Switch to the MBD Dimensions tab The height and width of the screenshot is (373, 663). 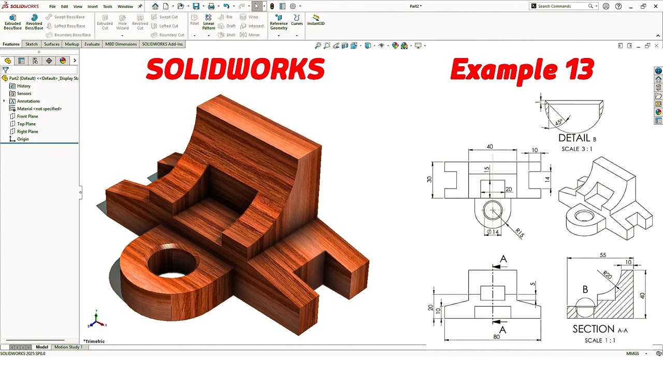tap(121, 44)
